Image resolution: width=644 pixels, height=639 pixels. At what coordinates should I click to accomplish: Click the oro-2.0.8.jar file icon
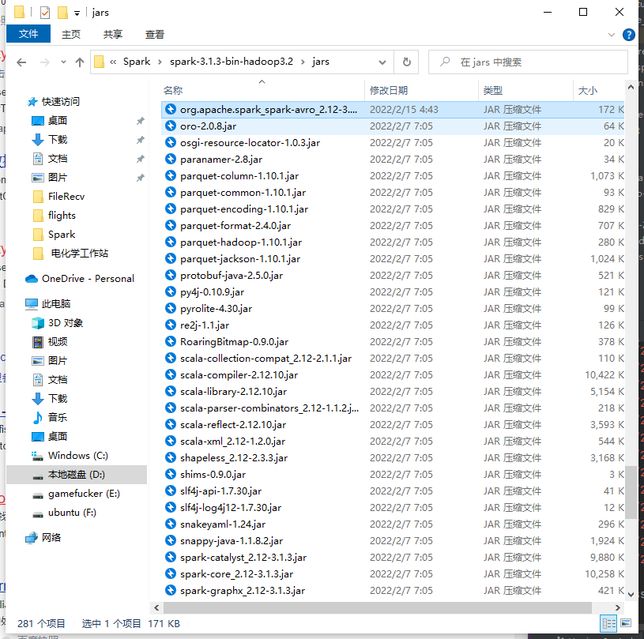tap(171, 126)
